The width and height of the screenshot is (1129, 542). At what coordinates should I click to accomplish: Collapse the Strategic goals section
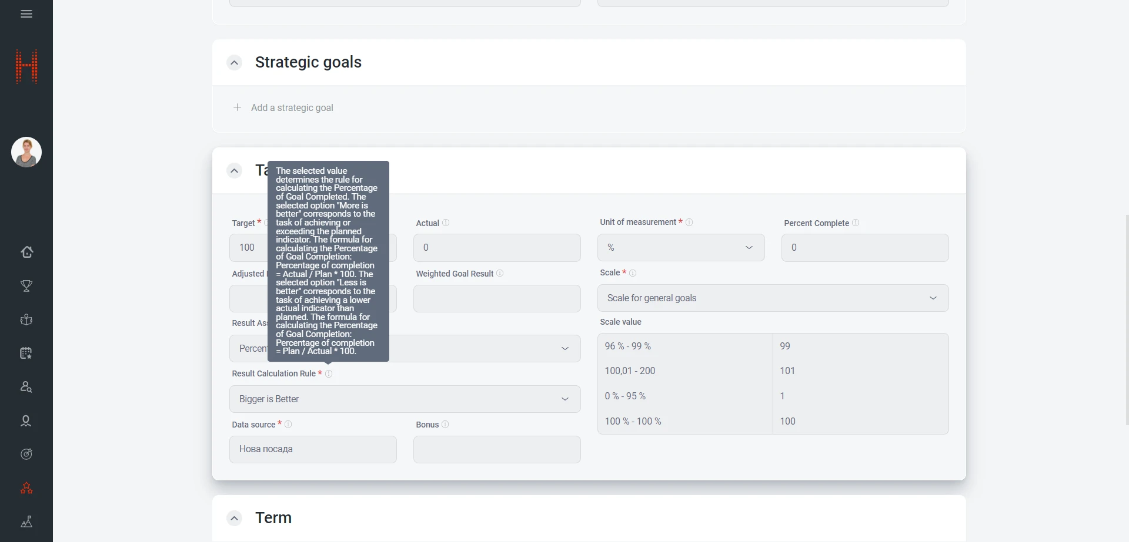[235, 63]
